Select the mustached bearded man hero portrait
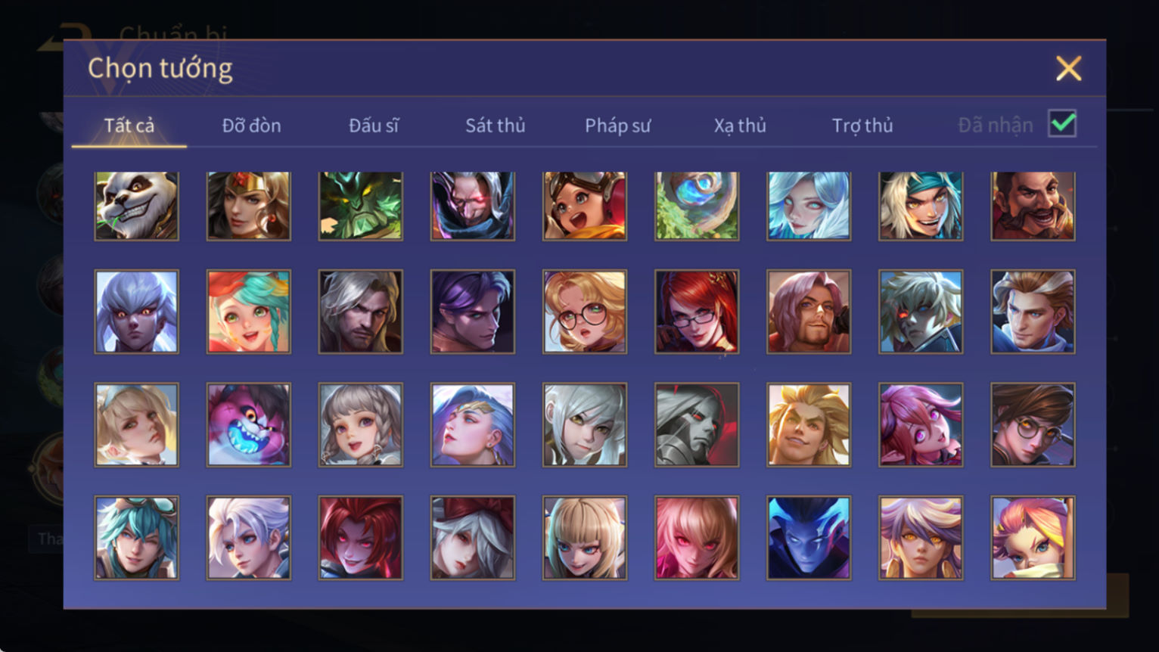Viewport: 1159px width, 652px height. coord(1033,206)
